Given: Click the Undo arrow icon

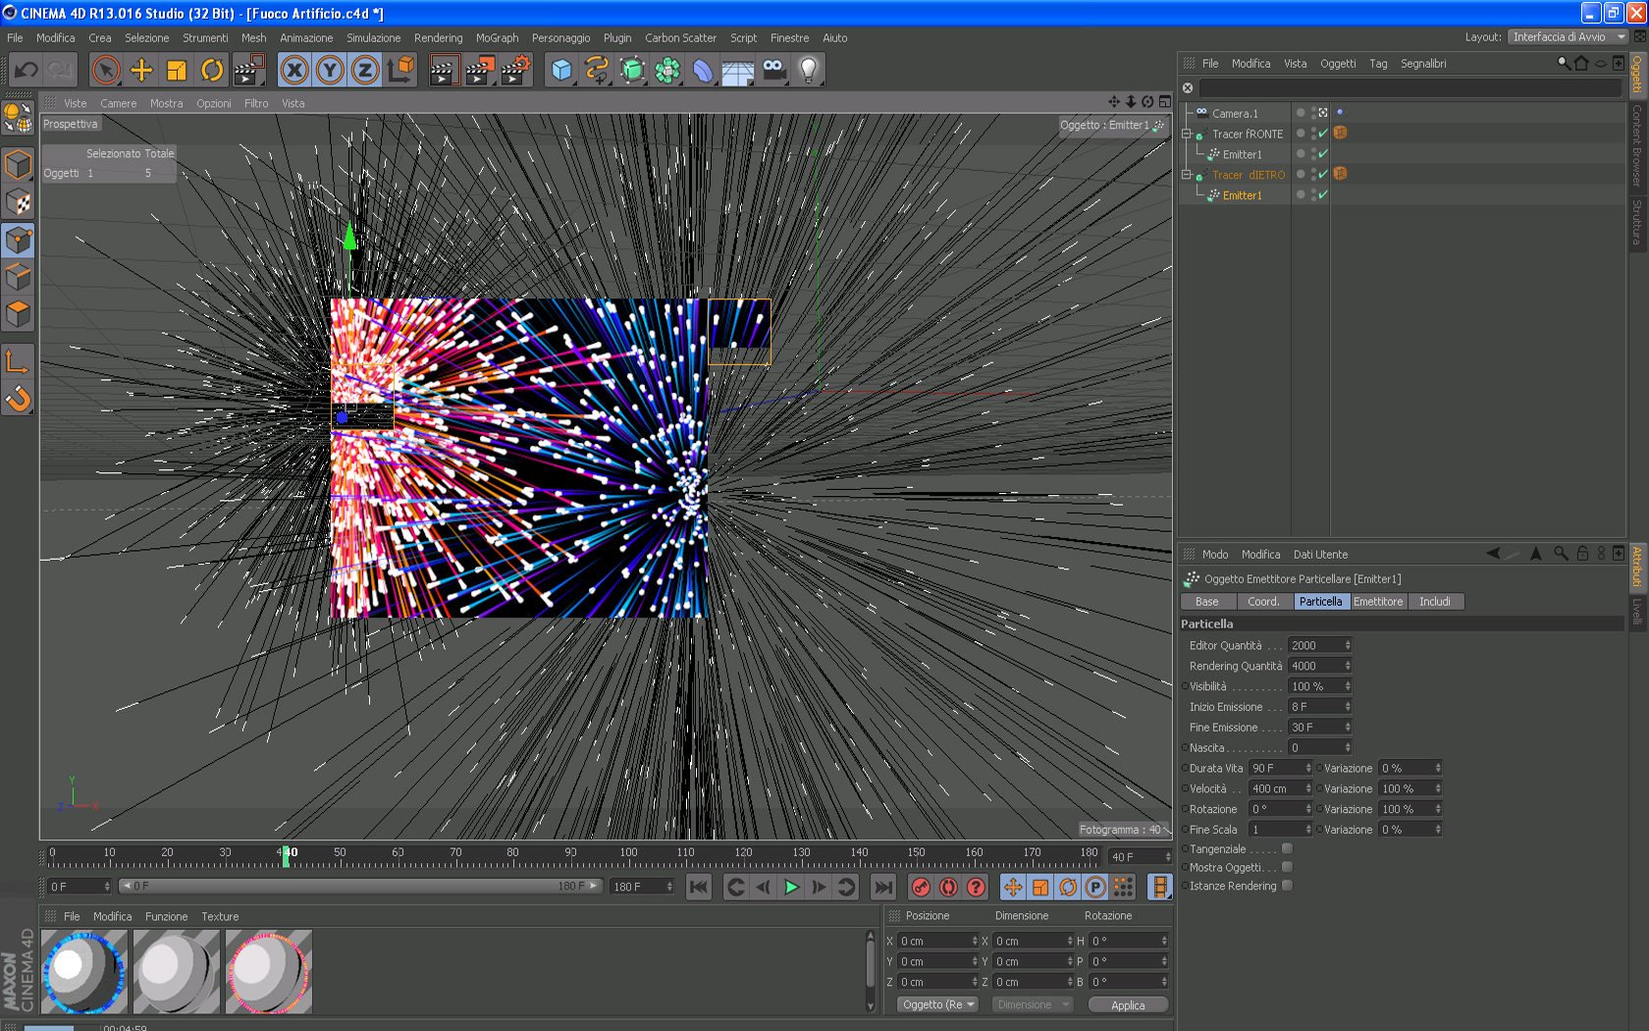Looking at the screenshot, I should click(x=27, y=70).
